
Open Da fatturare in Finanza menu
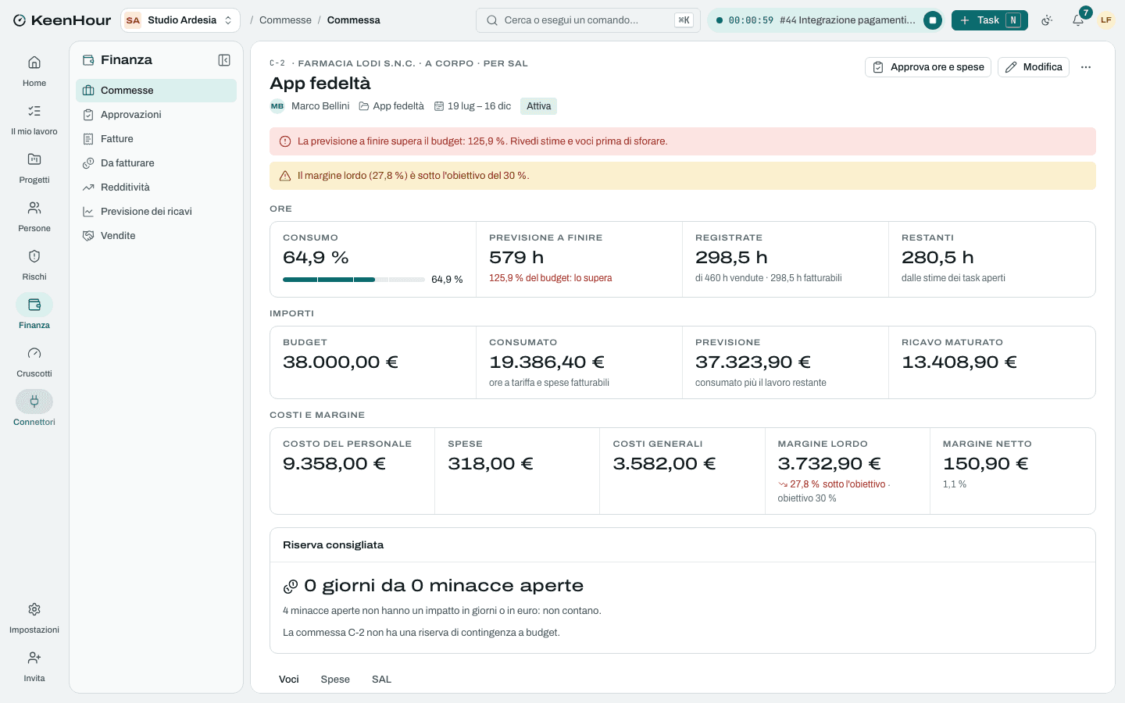pos(156,163)
